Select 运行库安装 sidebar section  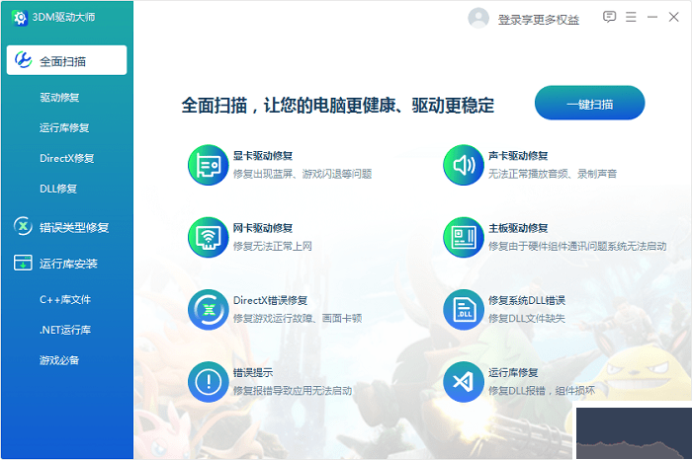click(66, 264)
